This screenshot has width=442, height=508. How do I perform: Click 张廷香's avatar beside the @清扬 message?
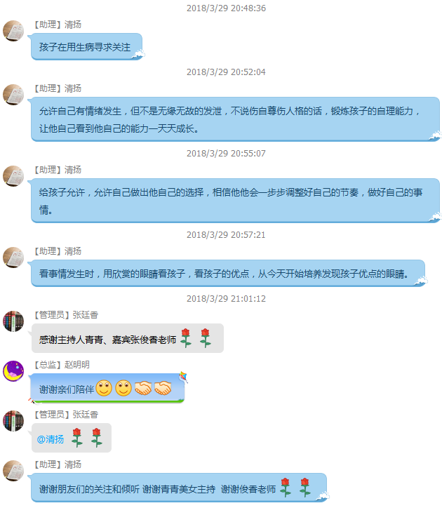(x=13, y=421)
